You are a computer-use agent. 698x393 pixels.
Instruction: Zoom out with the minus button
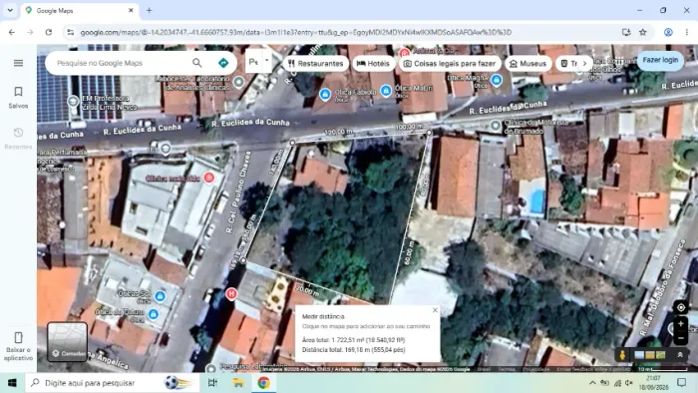point(681,338)
